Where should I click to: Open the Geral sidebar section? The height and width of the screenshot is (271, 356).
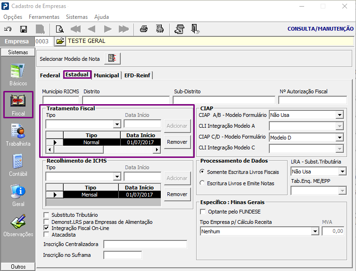click(18, 196)
